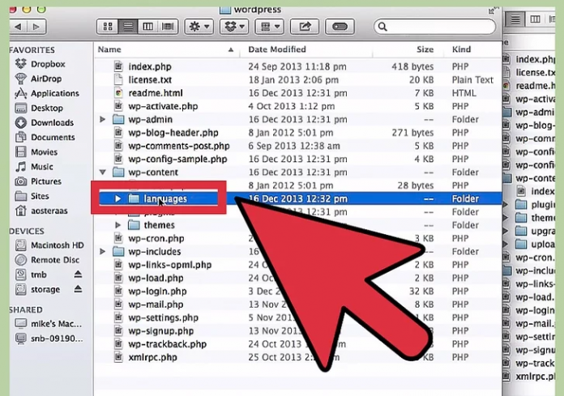Click the Share toolbar button
The height and width of the screenshot is (396, 564).
pyautogui.click(x=305, y=27)
